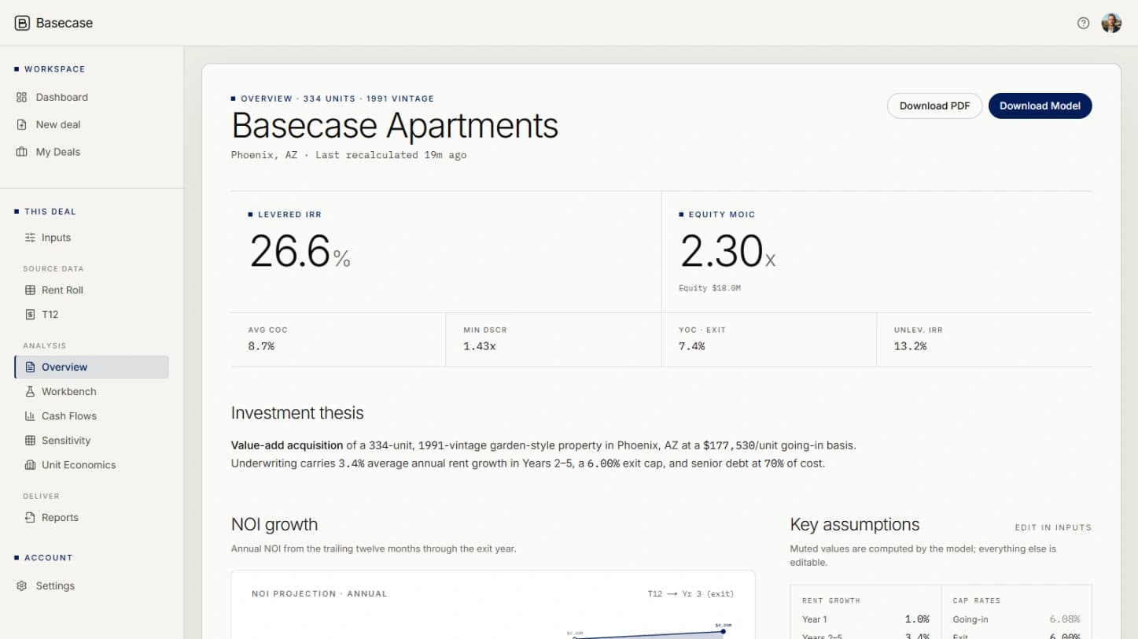
Task: Click the Basecase brand name
Action: pyautogui.click(x=64, y=23)
